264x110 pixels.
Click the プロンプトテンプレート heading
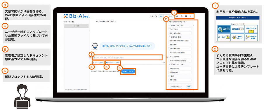[177, 22]
